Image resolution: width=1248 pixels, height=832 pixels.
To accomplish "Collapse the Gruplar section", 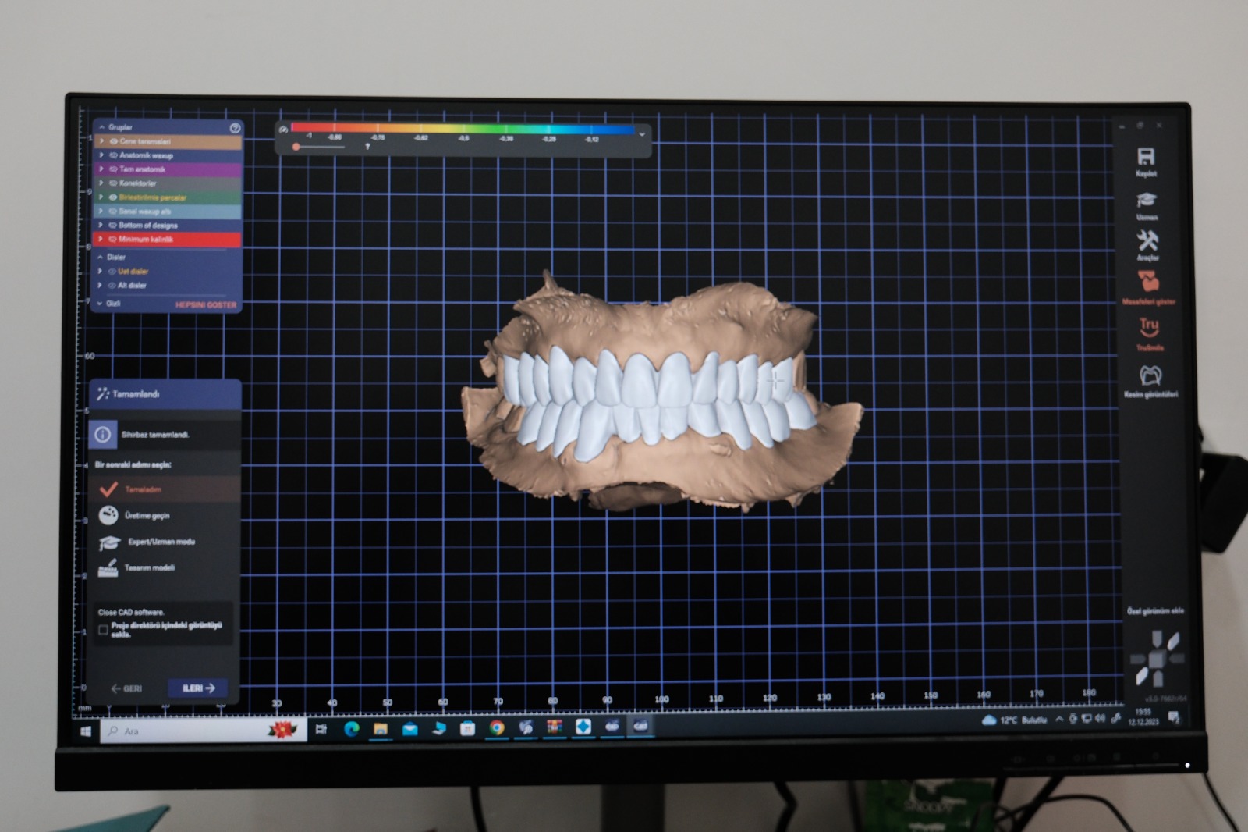I will [101, 127].
